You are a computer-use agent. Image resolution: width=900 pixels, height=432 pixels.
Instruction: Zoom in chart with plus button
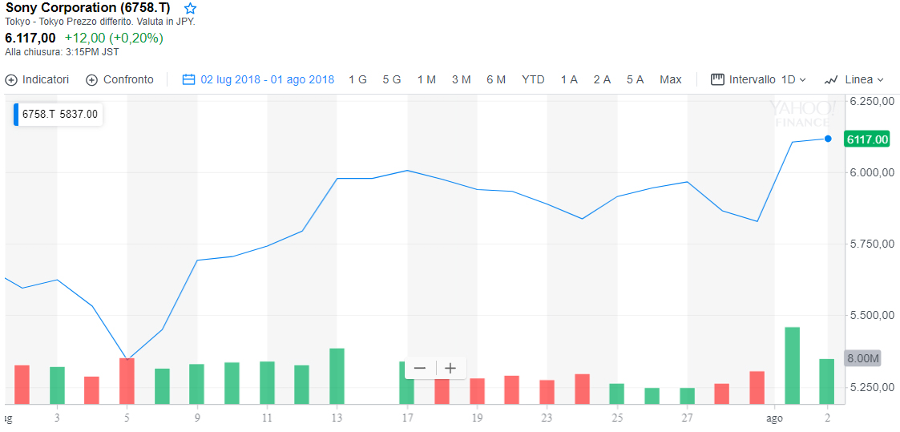coord(450,369)
